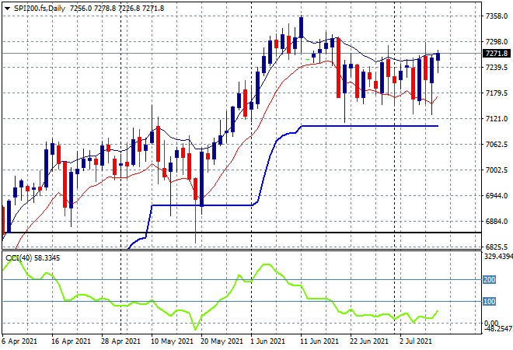This screenshot has width=513, height=350.
Task: Click the 6944.0 price axis label
Action: (x=497, y=195)
